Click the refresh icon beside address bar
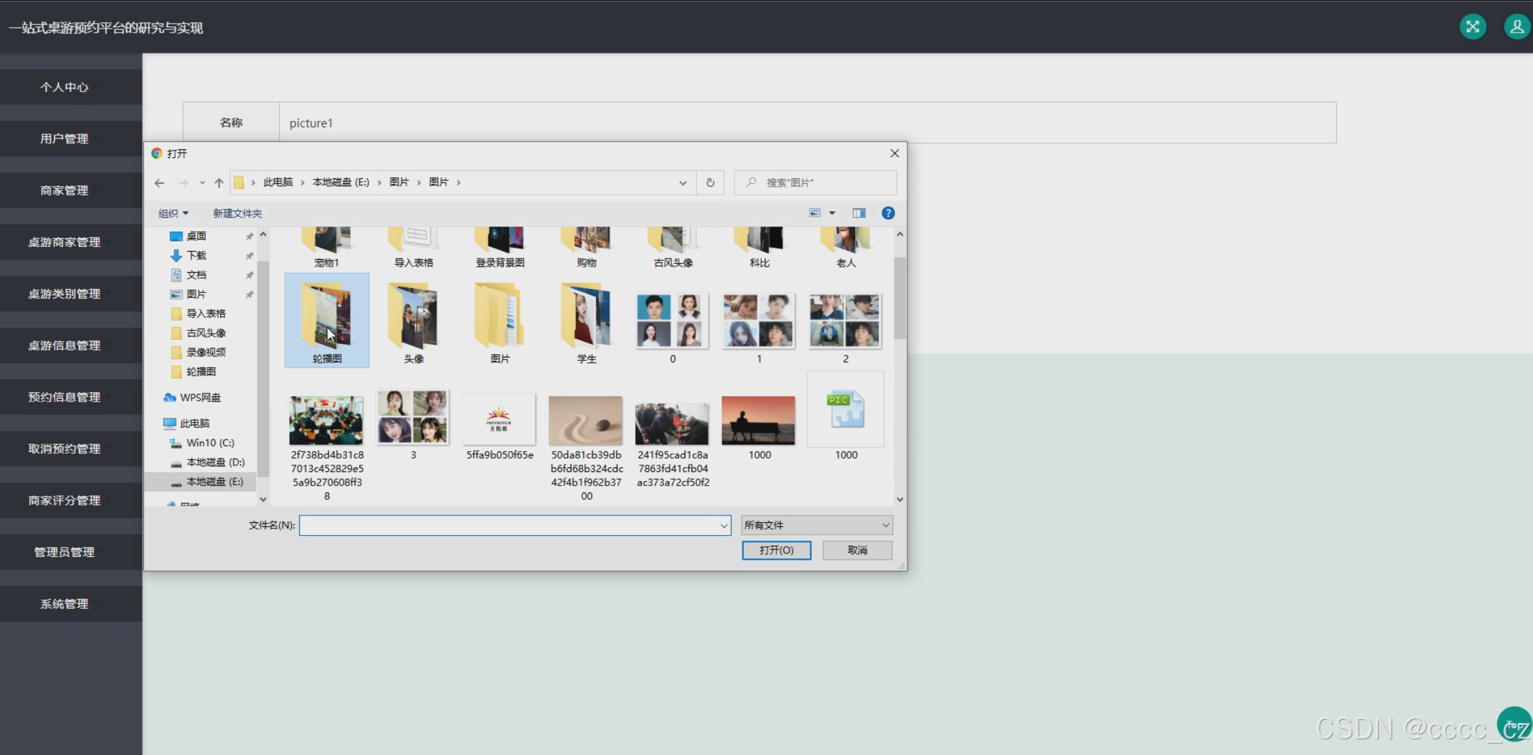This screenshot has height=755, width=1533. (710, 182)
